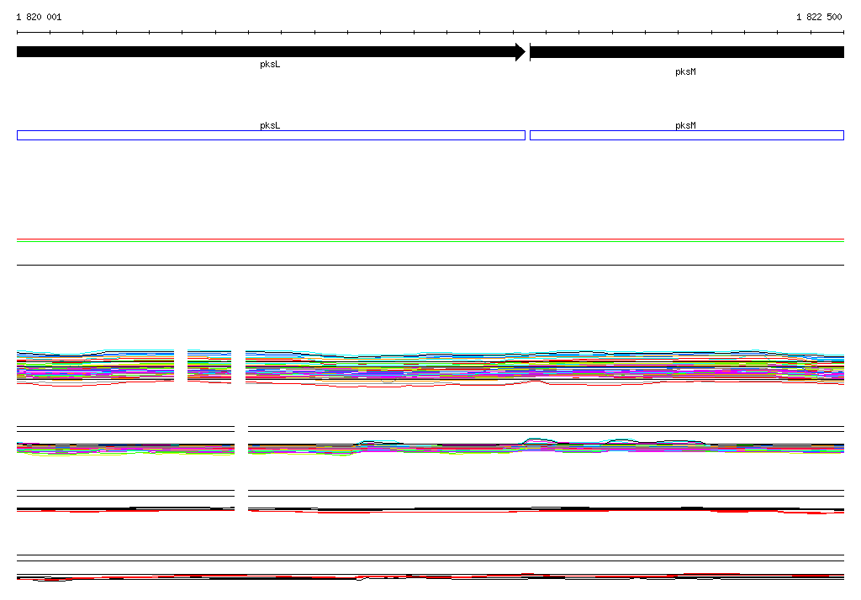
Task: Click the large right multicolor profile block
Action: pyautogui.click(x=545, y=368)
